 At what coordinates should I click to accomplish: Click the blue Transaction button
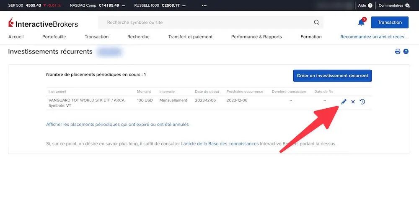pos(390,23)
